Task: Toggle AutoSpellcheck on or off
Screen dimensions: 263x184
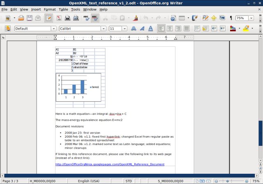Action: point(95,18)
